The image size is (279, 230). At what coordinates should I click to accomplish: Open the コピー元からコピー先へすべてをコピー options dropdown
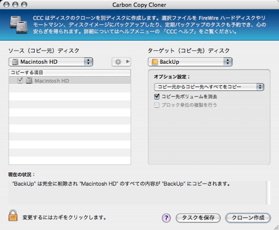(x=209, y=87)
